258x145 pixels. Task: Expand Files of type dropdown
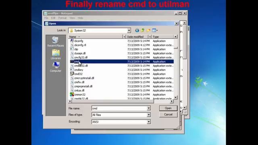tap(149, 115)
